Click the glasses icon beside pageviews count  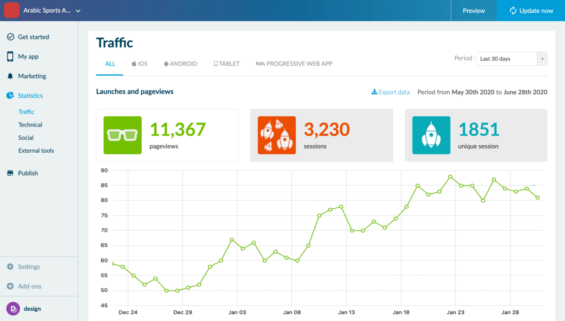click(122, 135)
